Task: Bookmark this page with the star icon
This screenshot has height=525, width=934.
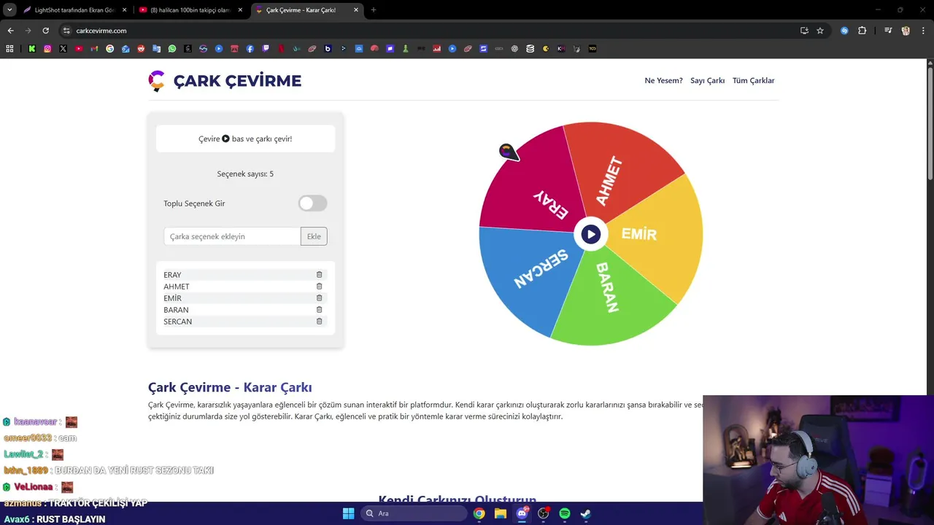Action: click(x=820, y=31)
